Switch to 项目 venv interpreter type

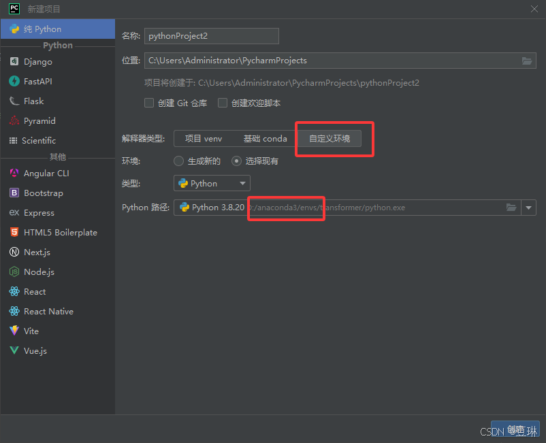204,139
